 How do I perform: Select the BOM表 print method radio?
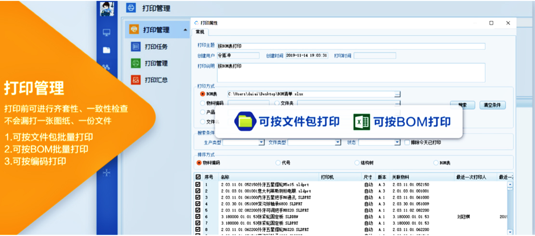pyautogui.click(x=202, y=94)
